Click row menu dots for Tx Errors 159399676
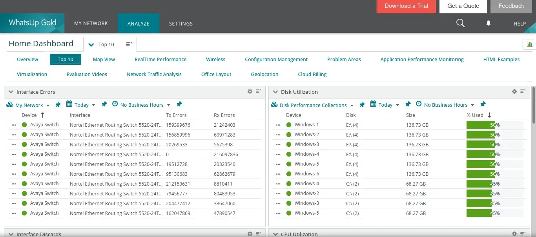 14,125
